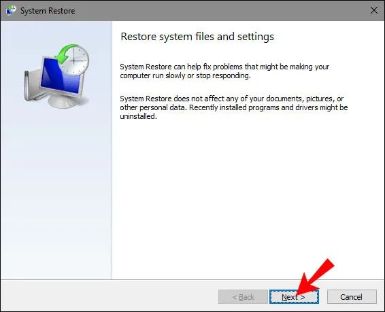Close the System Restore dialog

pyautogui.click(x=374, y=10)
